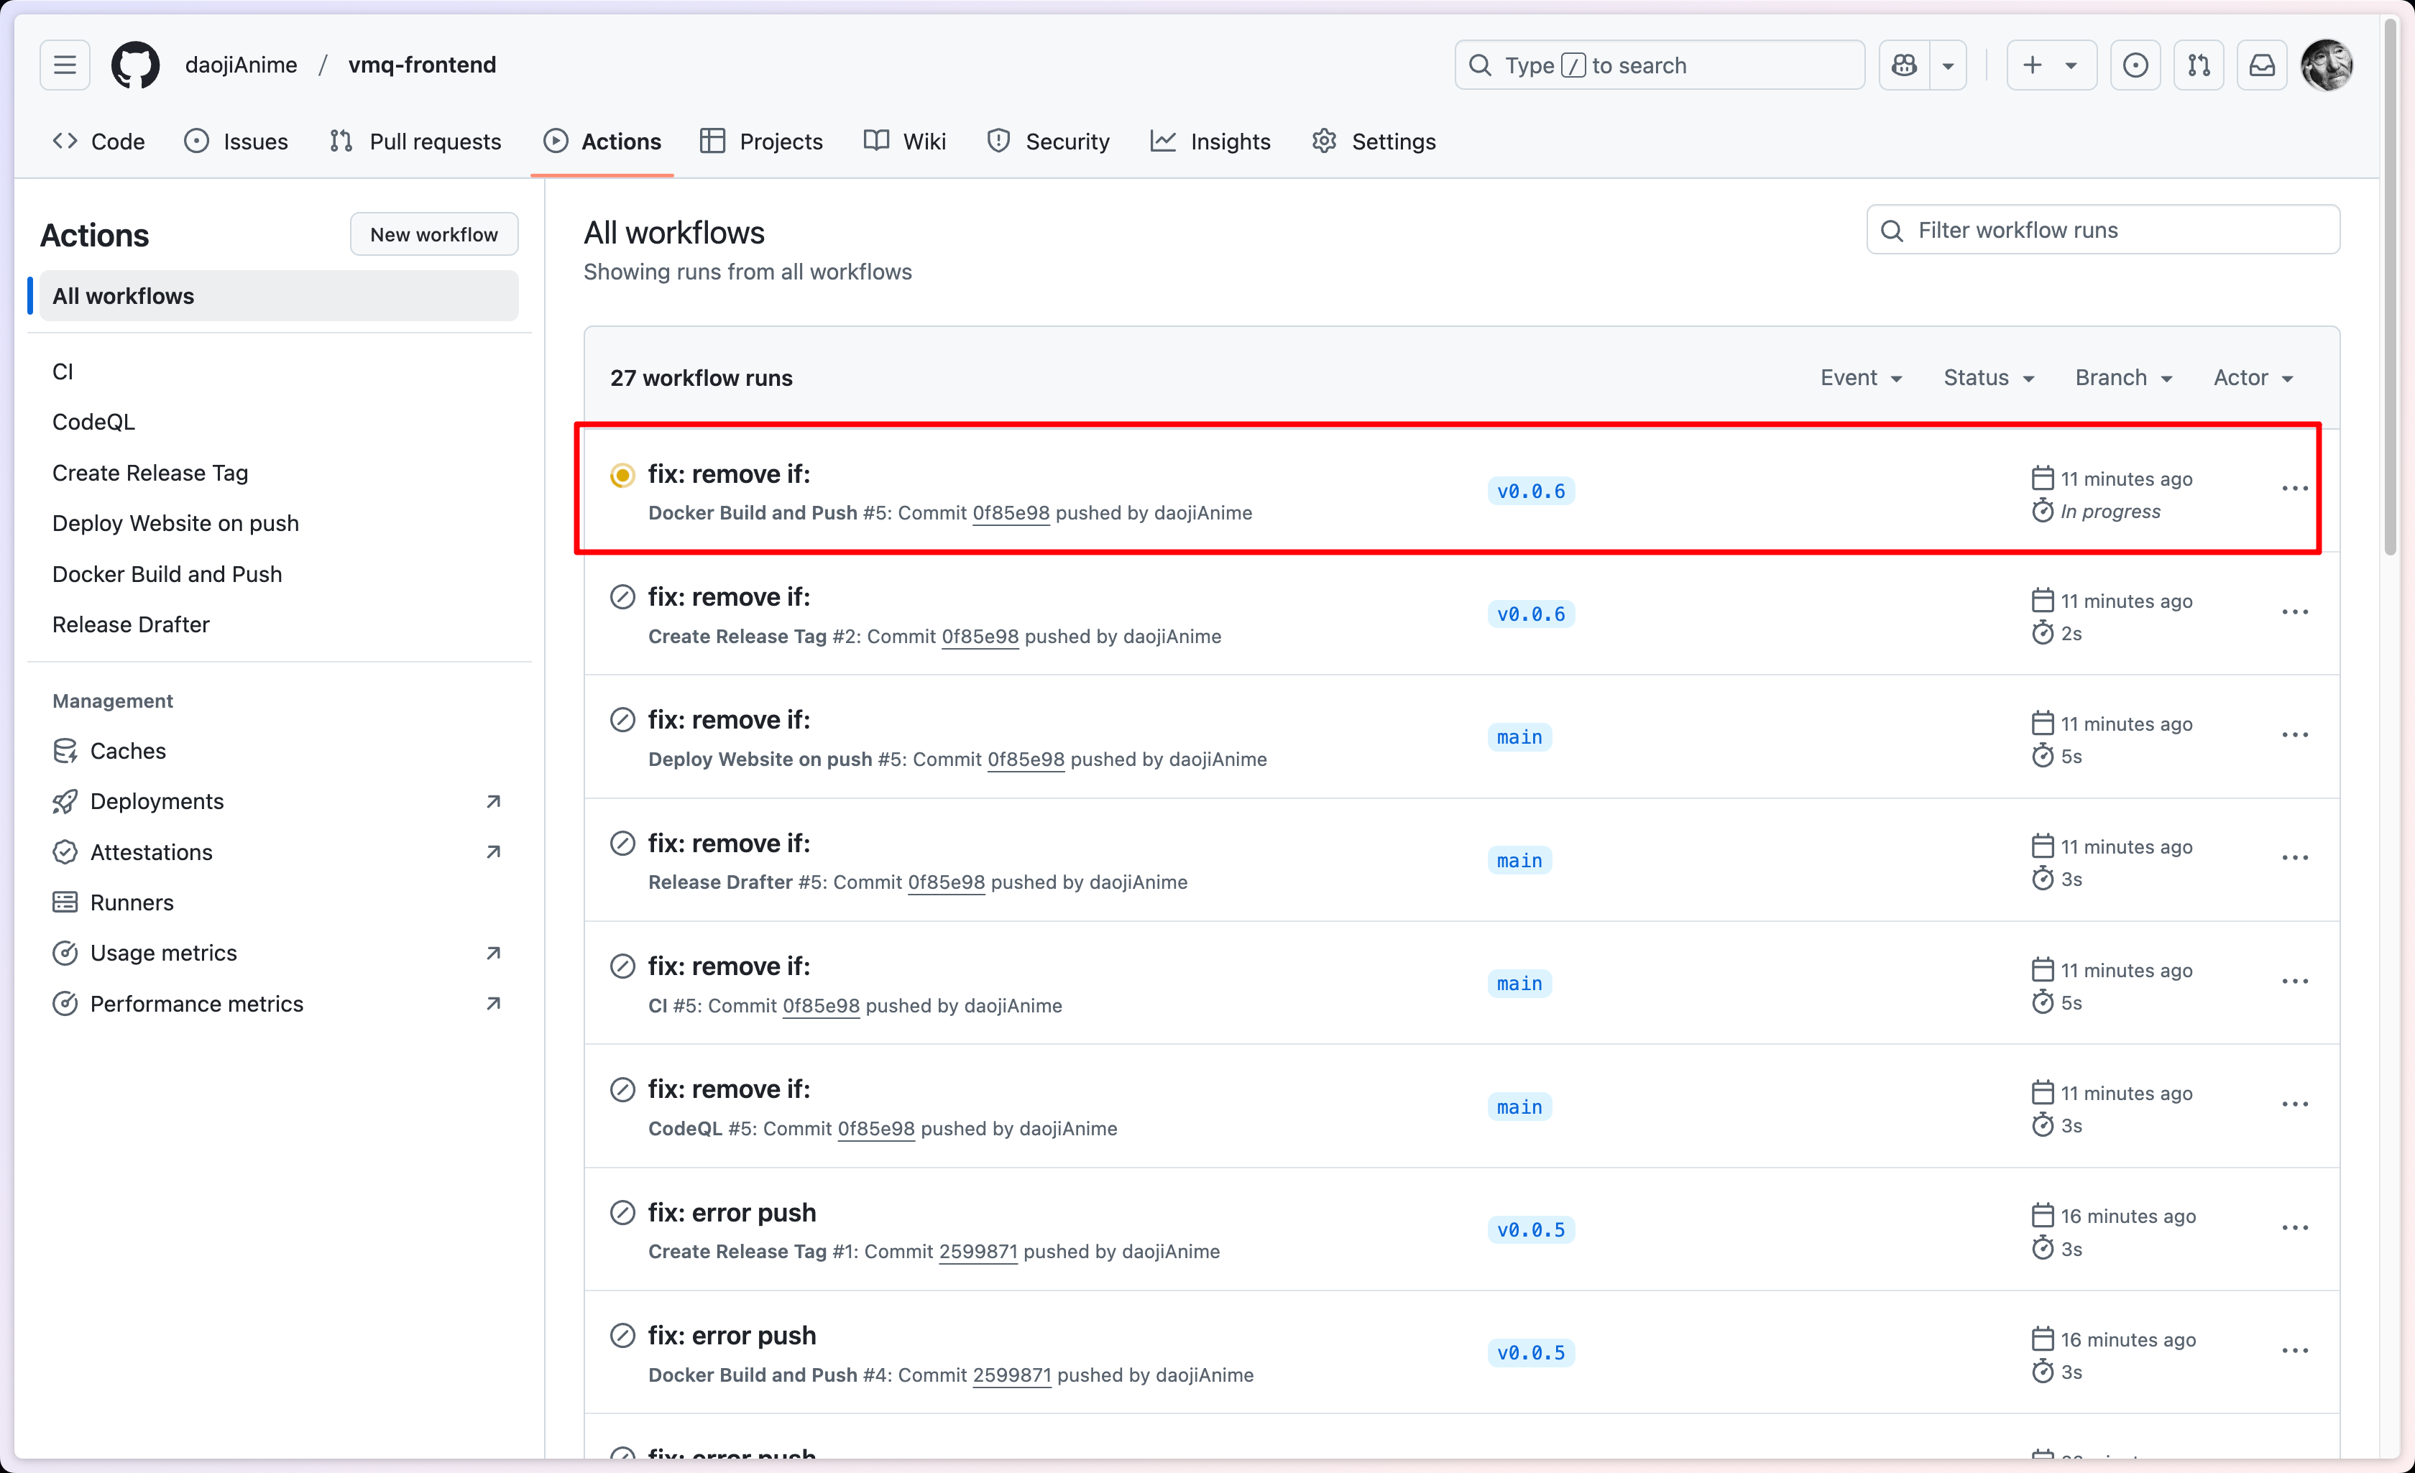This screenshot has width=2415, height=1473.
Task: Click skipped status icon of CodeQL #5 run
Action: pos(622,1090)
